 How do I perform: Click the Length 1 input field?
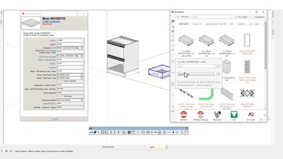(70, 41)
